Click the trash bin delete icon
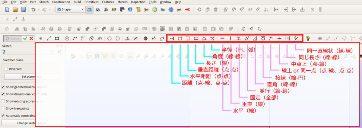The width and height of the screenshot is (362, 128). [x=216, y=9]
